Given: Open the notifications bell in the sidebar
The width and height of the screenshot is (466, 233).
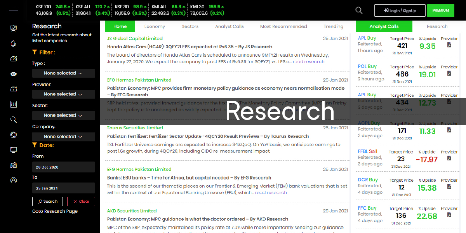Looking at the screenshot, I should [14, 43].
